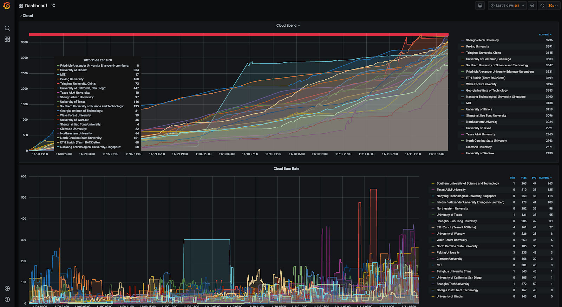Click Nanyang Technological color swatch in Burn Rate
562x307 pixels.
pos(433,196)
